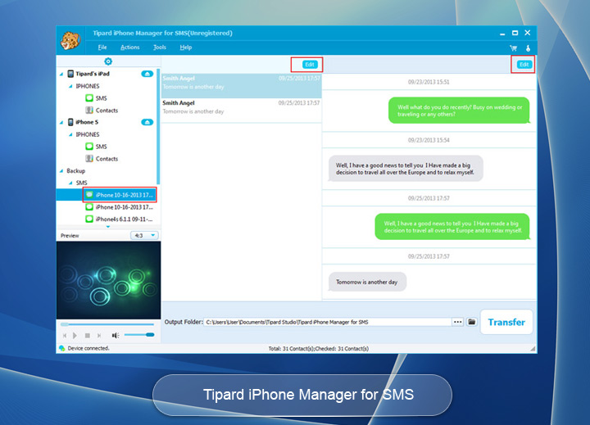Click the register key icon
Image resolution: width=590 pixels, height=425 pixels.
pos(528,48)
